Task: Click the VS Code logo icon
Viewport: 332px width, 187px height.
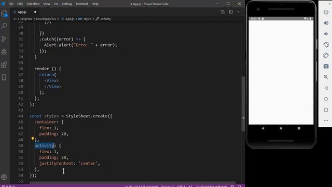Action: [3, 4]
